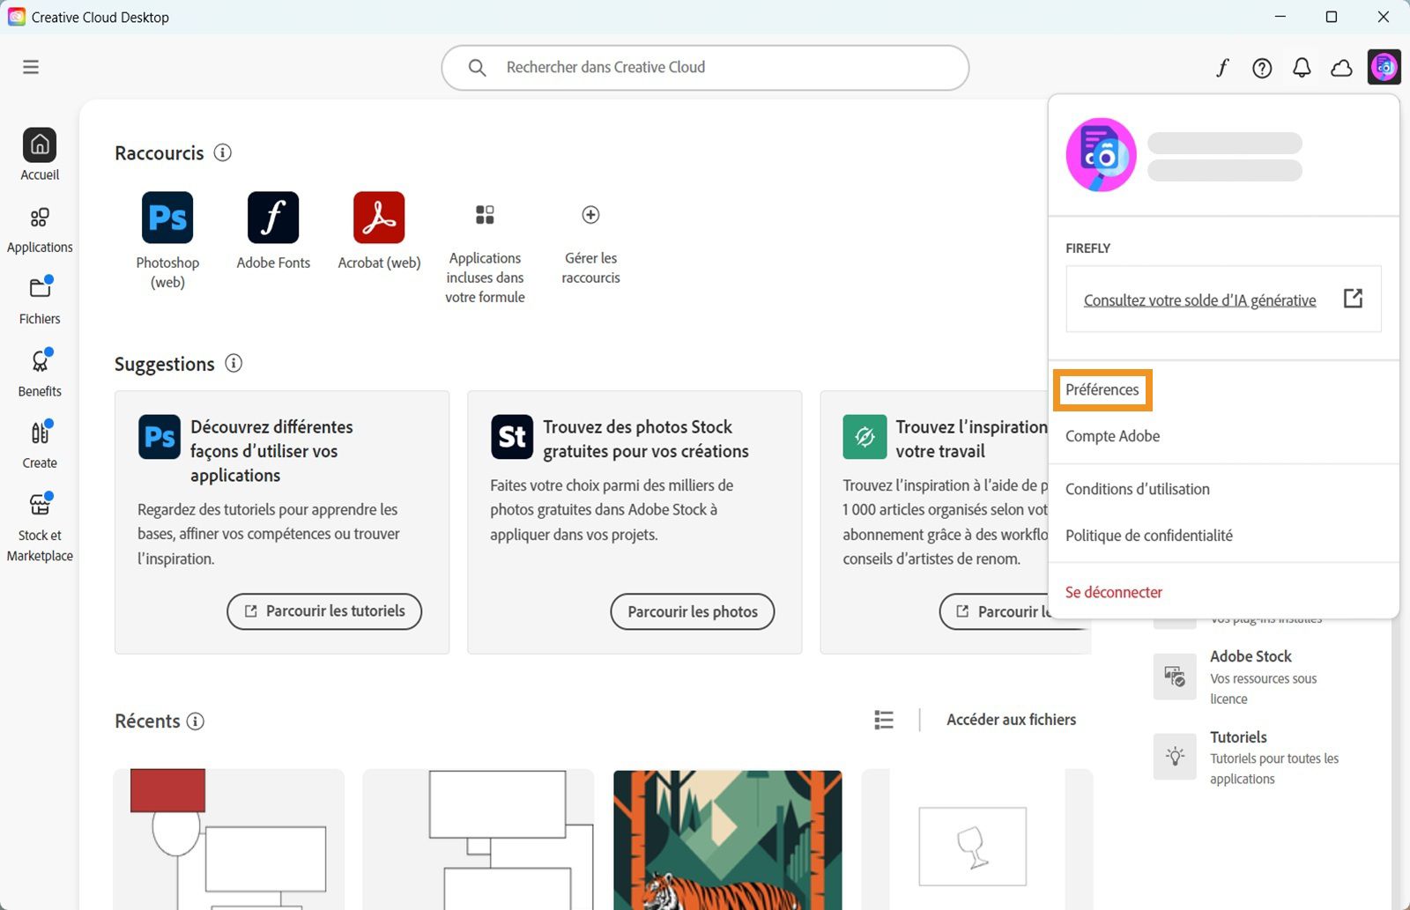
Task: Click the Accéder aux fichiers link
Action: click(x=1012, y=720)
